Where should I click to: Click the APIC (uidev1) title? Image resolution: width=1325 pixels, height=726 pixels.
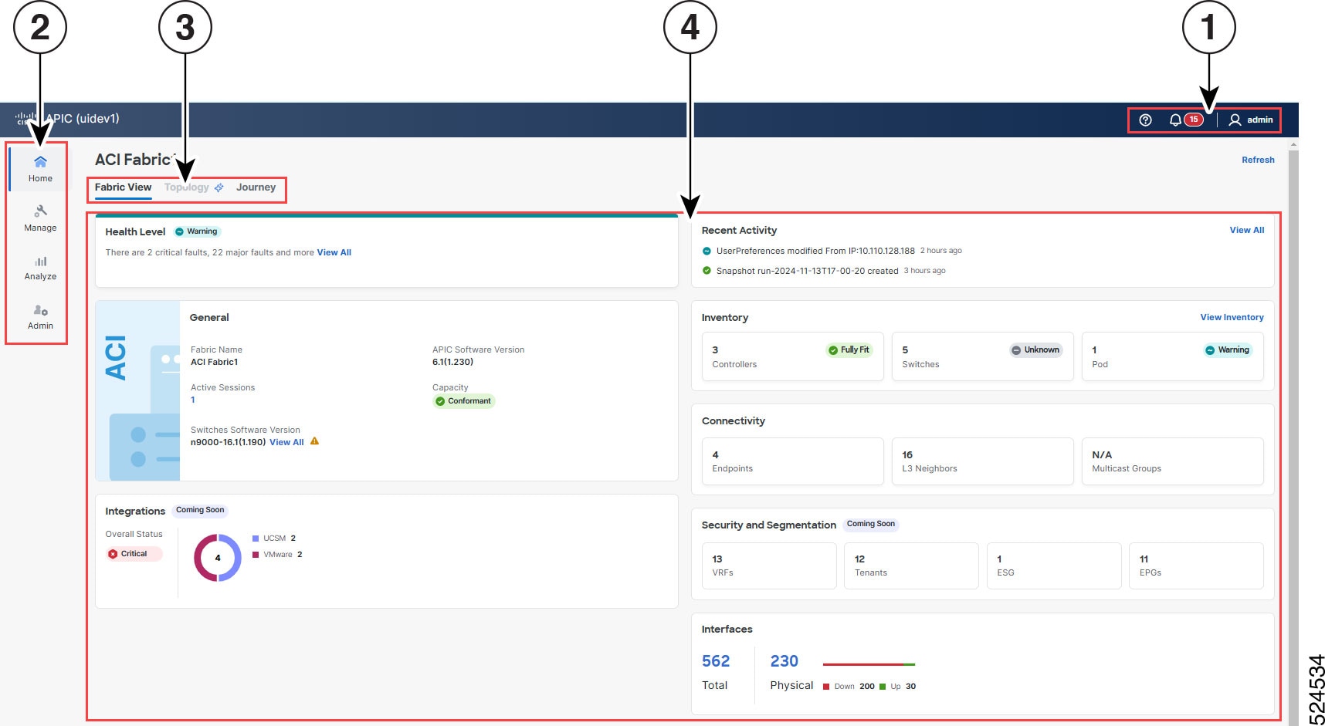(82, 119)
